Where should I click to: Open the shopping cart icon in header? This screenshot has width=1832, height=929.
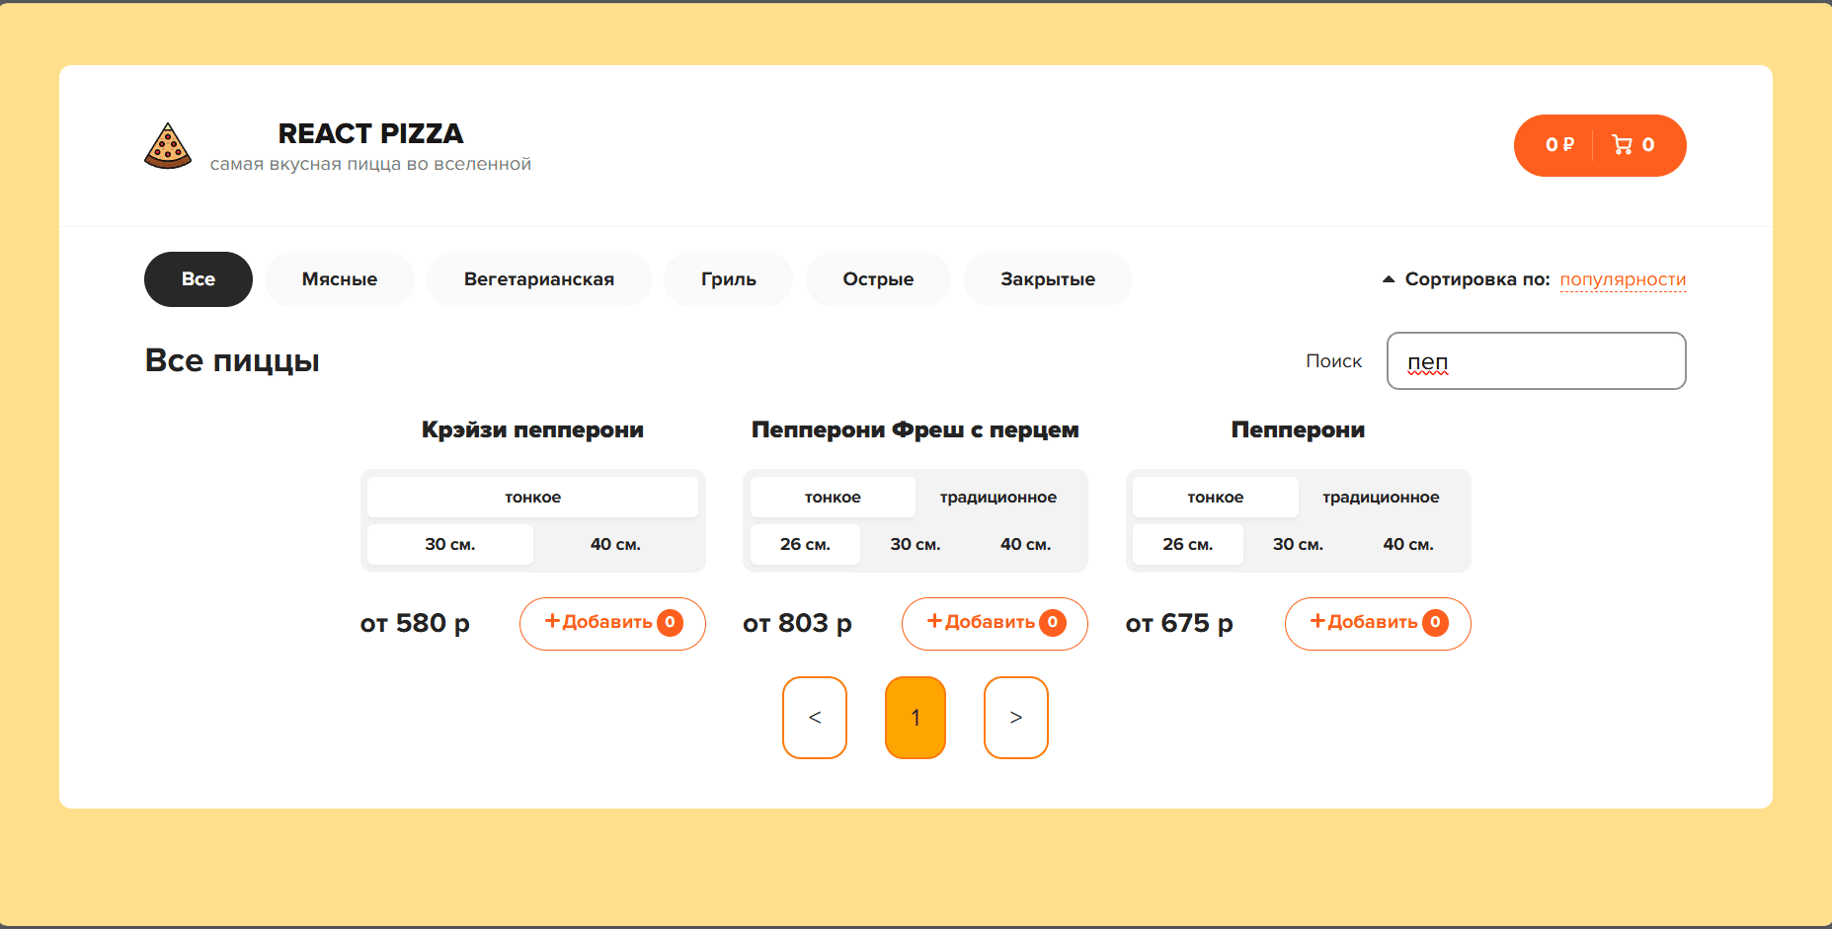[1622, 145]
